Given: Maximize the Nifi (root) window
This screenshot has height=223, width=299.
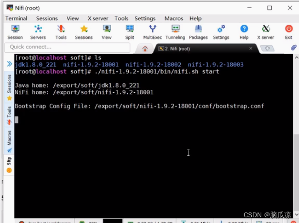Looking at the screenshot, I should (269, 8).
